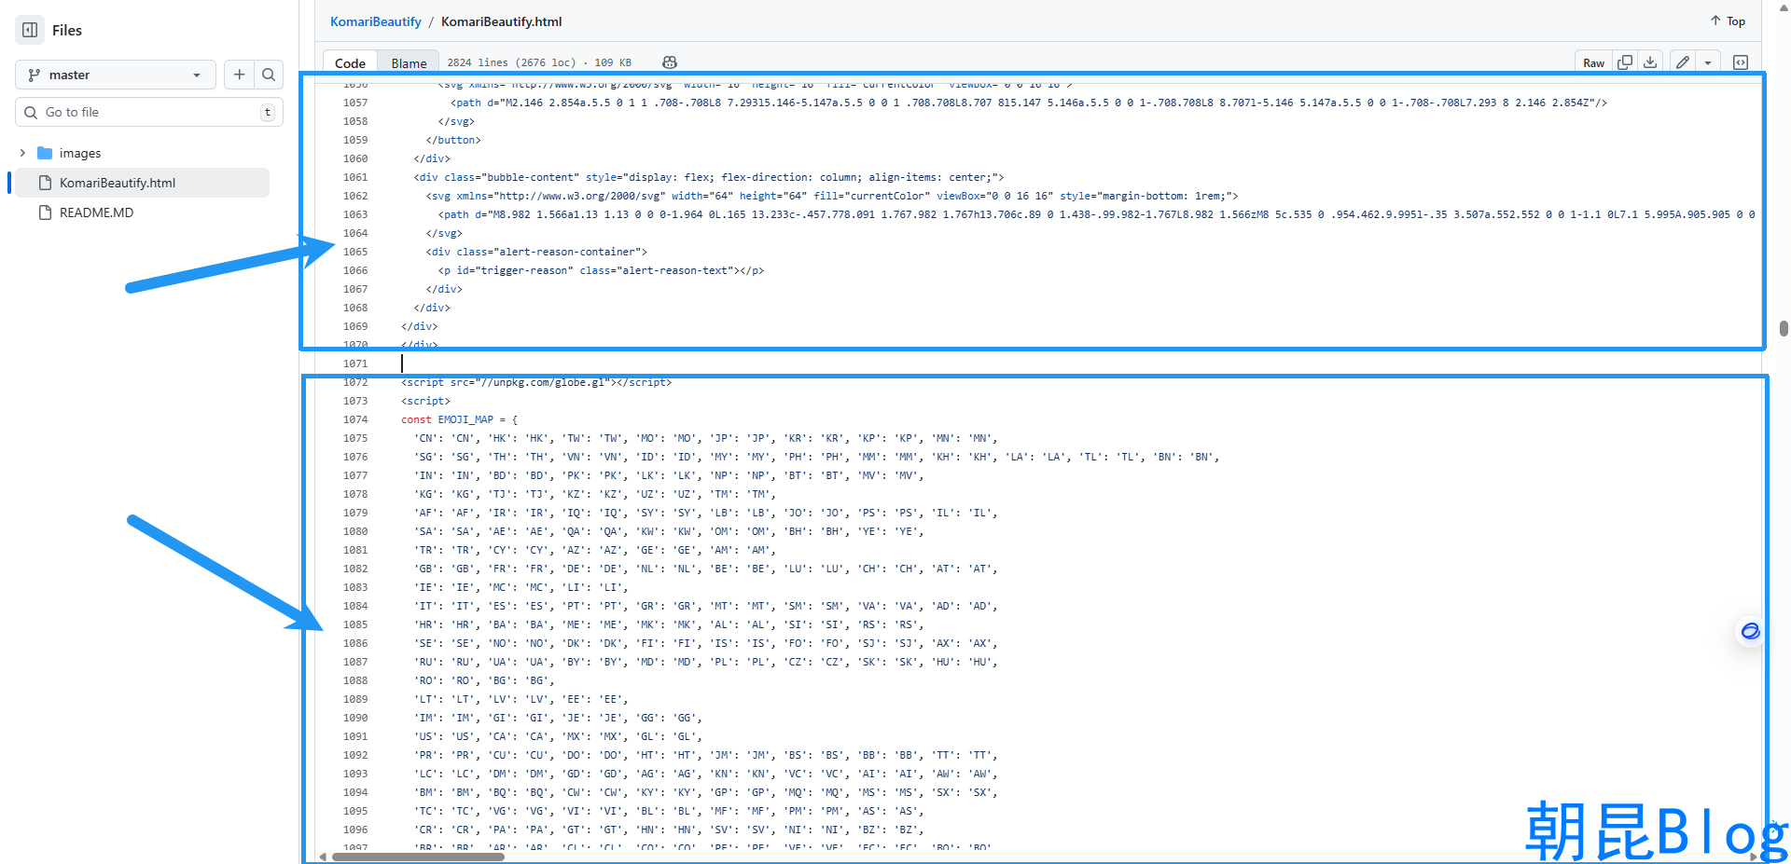This screenshot has height=864, width=1791.
Task: Collapse the Files side panel
Action: 30,30
